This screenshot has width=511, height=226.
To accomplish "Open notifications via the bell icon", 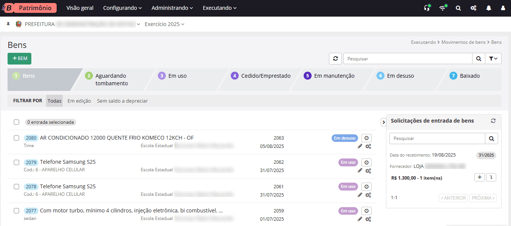I will tap(489, 8).
